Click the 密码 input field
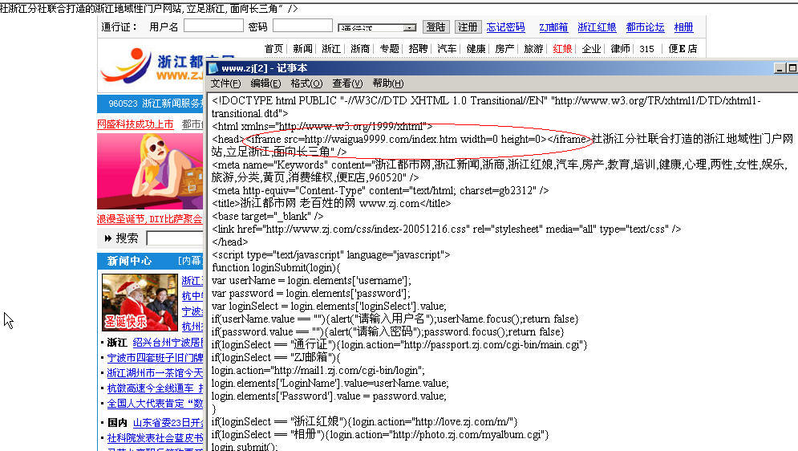Screen dimensions: 798x451 (x=302, y=26)
